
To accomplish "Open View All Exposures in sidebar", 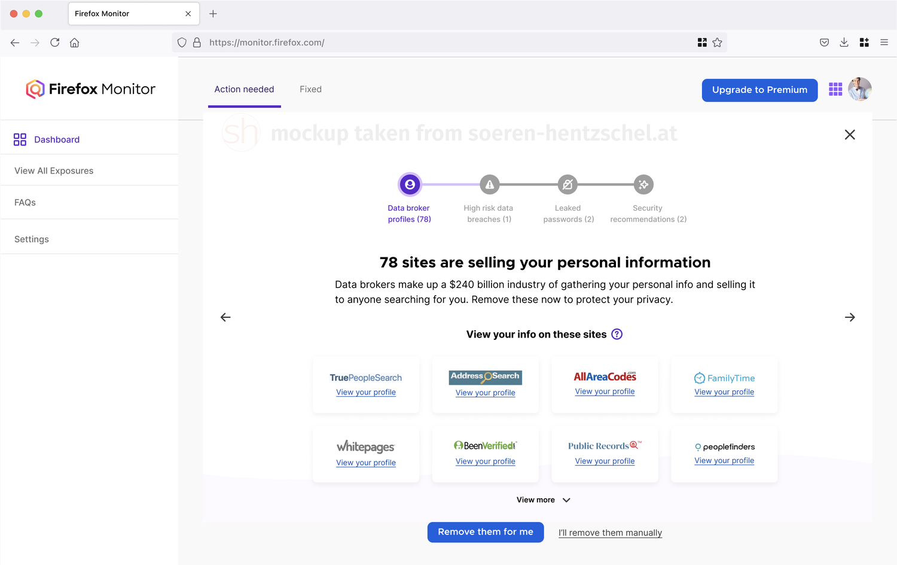I will coord(54,171).
